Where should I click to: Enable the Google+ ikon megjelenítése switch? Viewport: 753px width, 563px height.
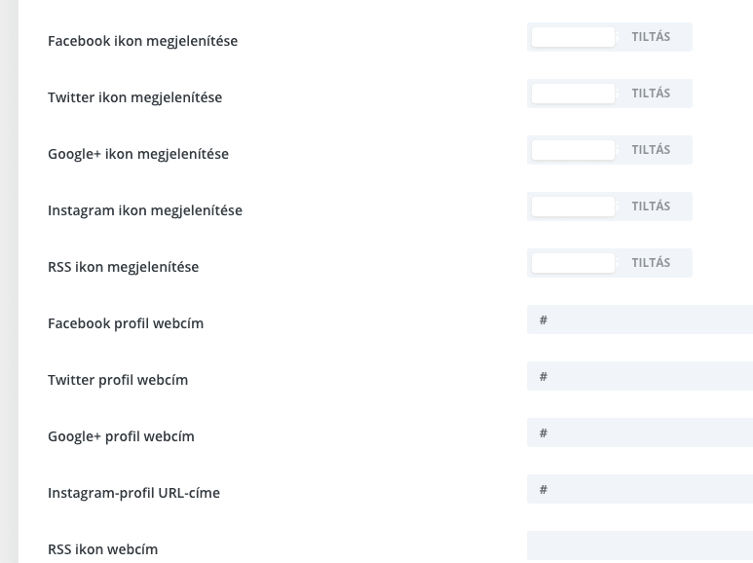point(610,150)
